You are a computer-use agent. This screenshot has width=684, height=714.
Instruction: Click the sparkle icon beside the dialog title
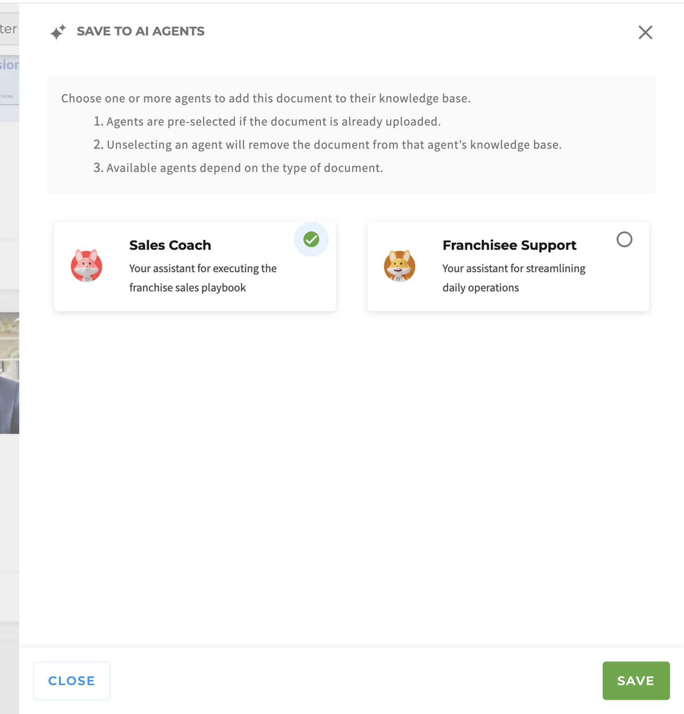click(x=58, y=32)
